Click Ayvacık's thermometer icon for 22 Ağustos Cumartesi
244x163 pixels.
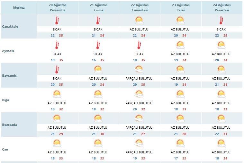[139, 45]
